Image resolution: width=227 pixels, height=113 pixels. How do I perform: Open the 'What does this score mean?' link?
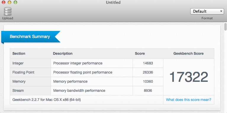click(x=189, y=100)
